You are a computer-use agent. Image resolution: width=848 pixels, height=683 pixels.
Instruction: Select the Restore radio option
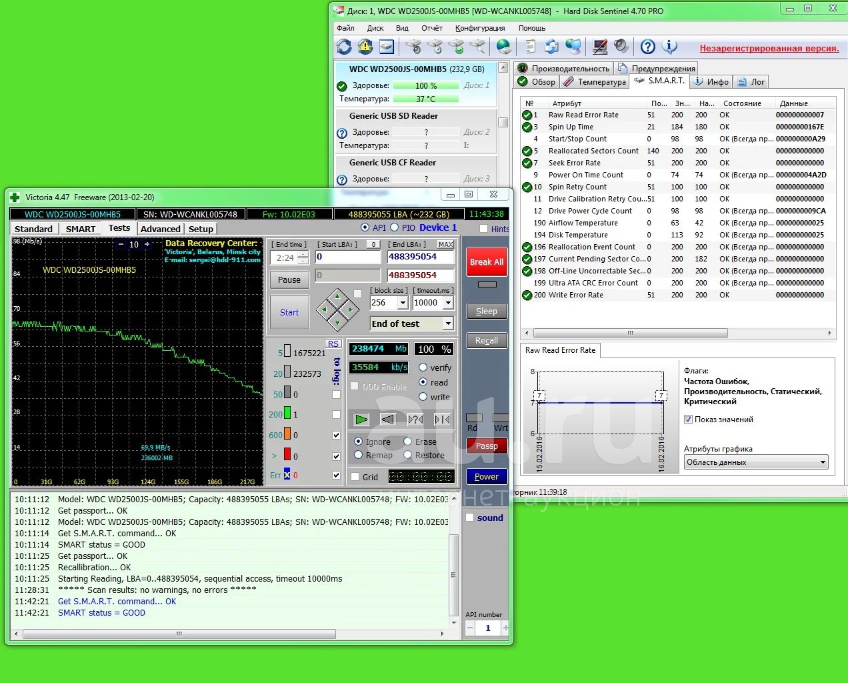pyautogui.click(x=407, y=455)
